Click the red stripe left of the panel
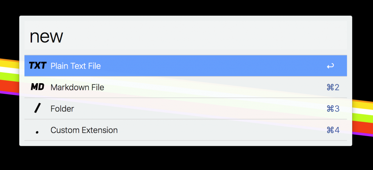Viewport: 373px width, 170px height. (x=9, y=86)
